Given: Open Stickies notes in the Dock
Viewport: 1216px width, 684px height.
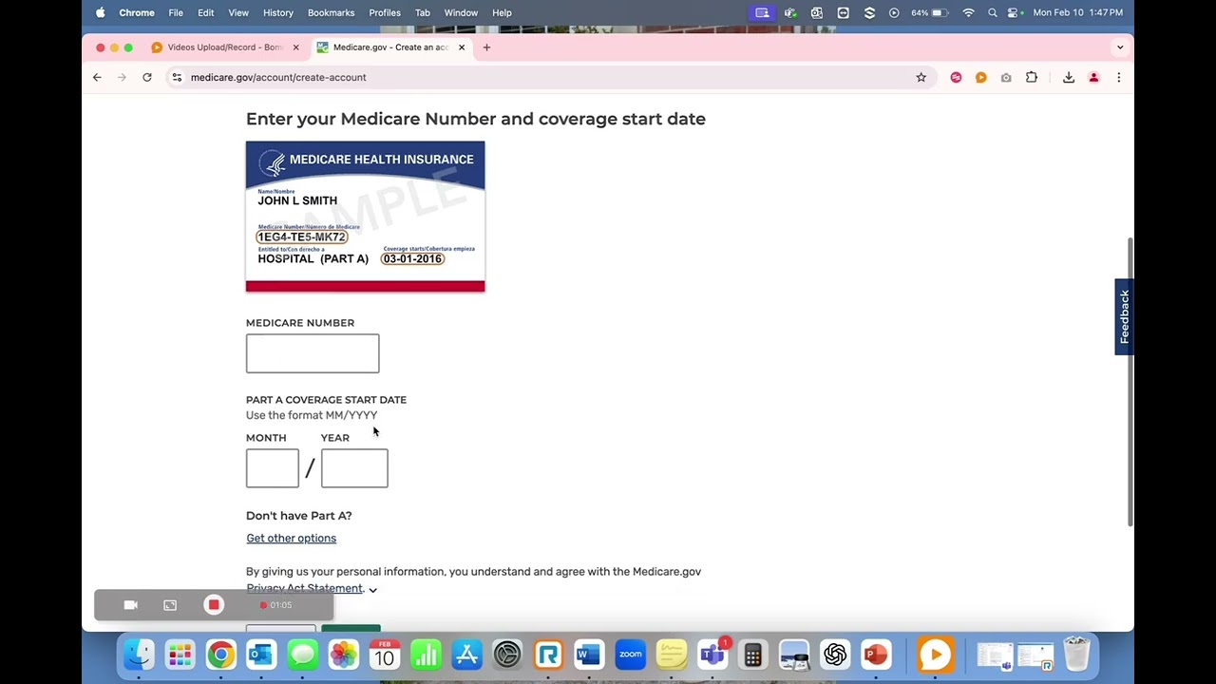Looking at the screenshot, I should tap(672, 655).
